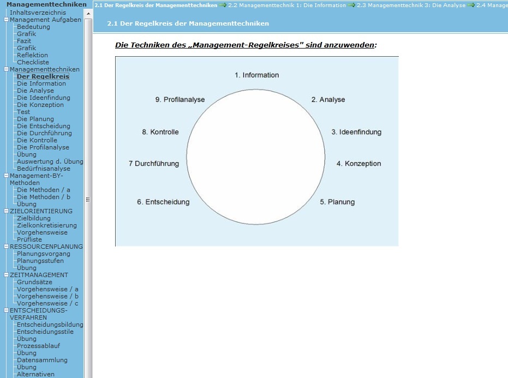Click the '6. Entscheidung' diagram label

pos(163,202)
